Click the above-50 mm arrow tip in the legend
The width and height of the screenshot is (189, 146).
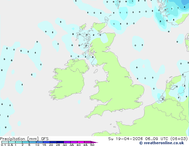point(94,142)
